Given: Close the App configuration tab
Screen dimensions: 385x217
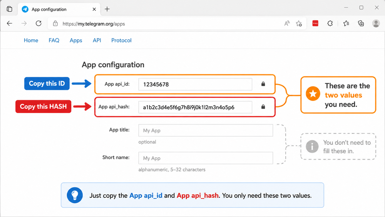Looking at the screenshot, I should (x=94, y=9).
